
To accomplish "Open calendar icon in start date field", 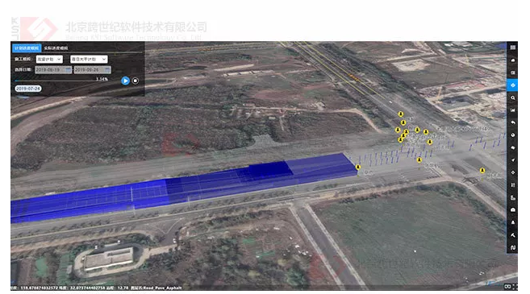I will tap(69, 69).
